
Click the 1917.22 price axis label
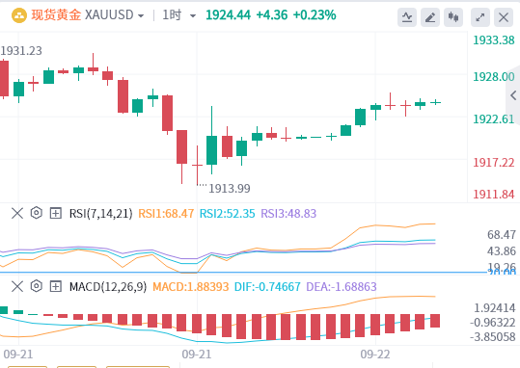coord(494,163)
